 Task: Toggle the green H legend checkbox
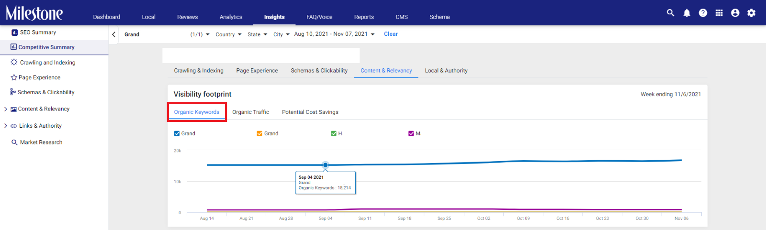(x=334, y=133)
